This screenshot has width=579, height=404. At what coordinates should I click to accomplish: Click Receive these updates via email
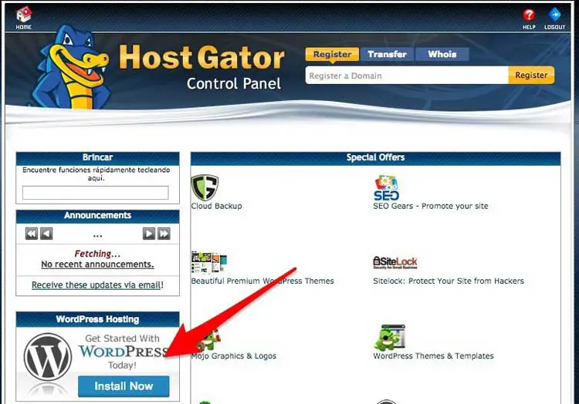(x=96, y=285)
